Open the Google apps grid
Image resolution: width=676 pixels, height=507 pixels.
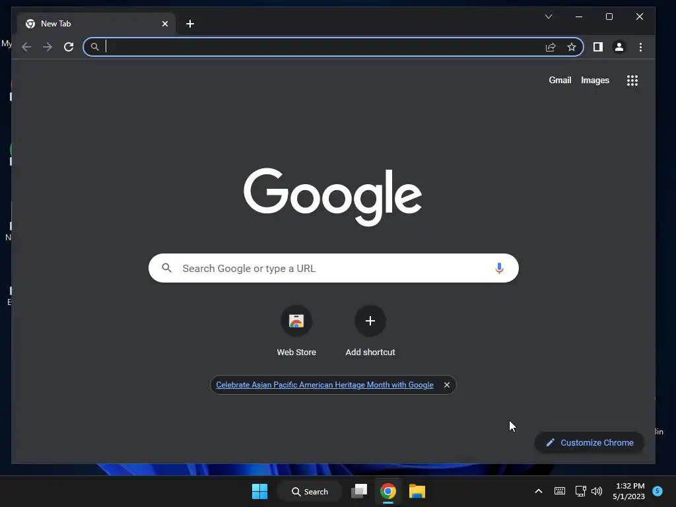point(632,81)
